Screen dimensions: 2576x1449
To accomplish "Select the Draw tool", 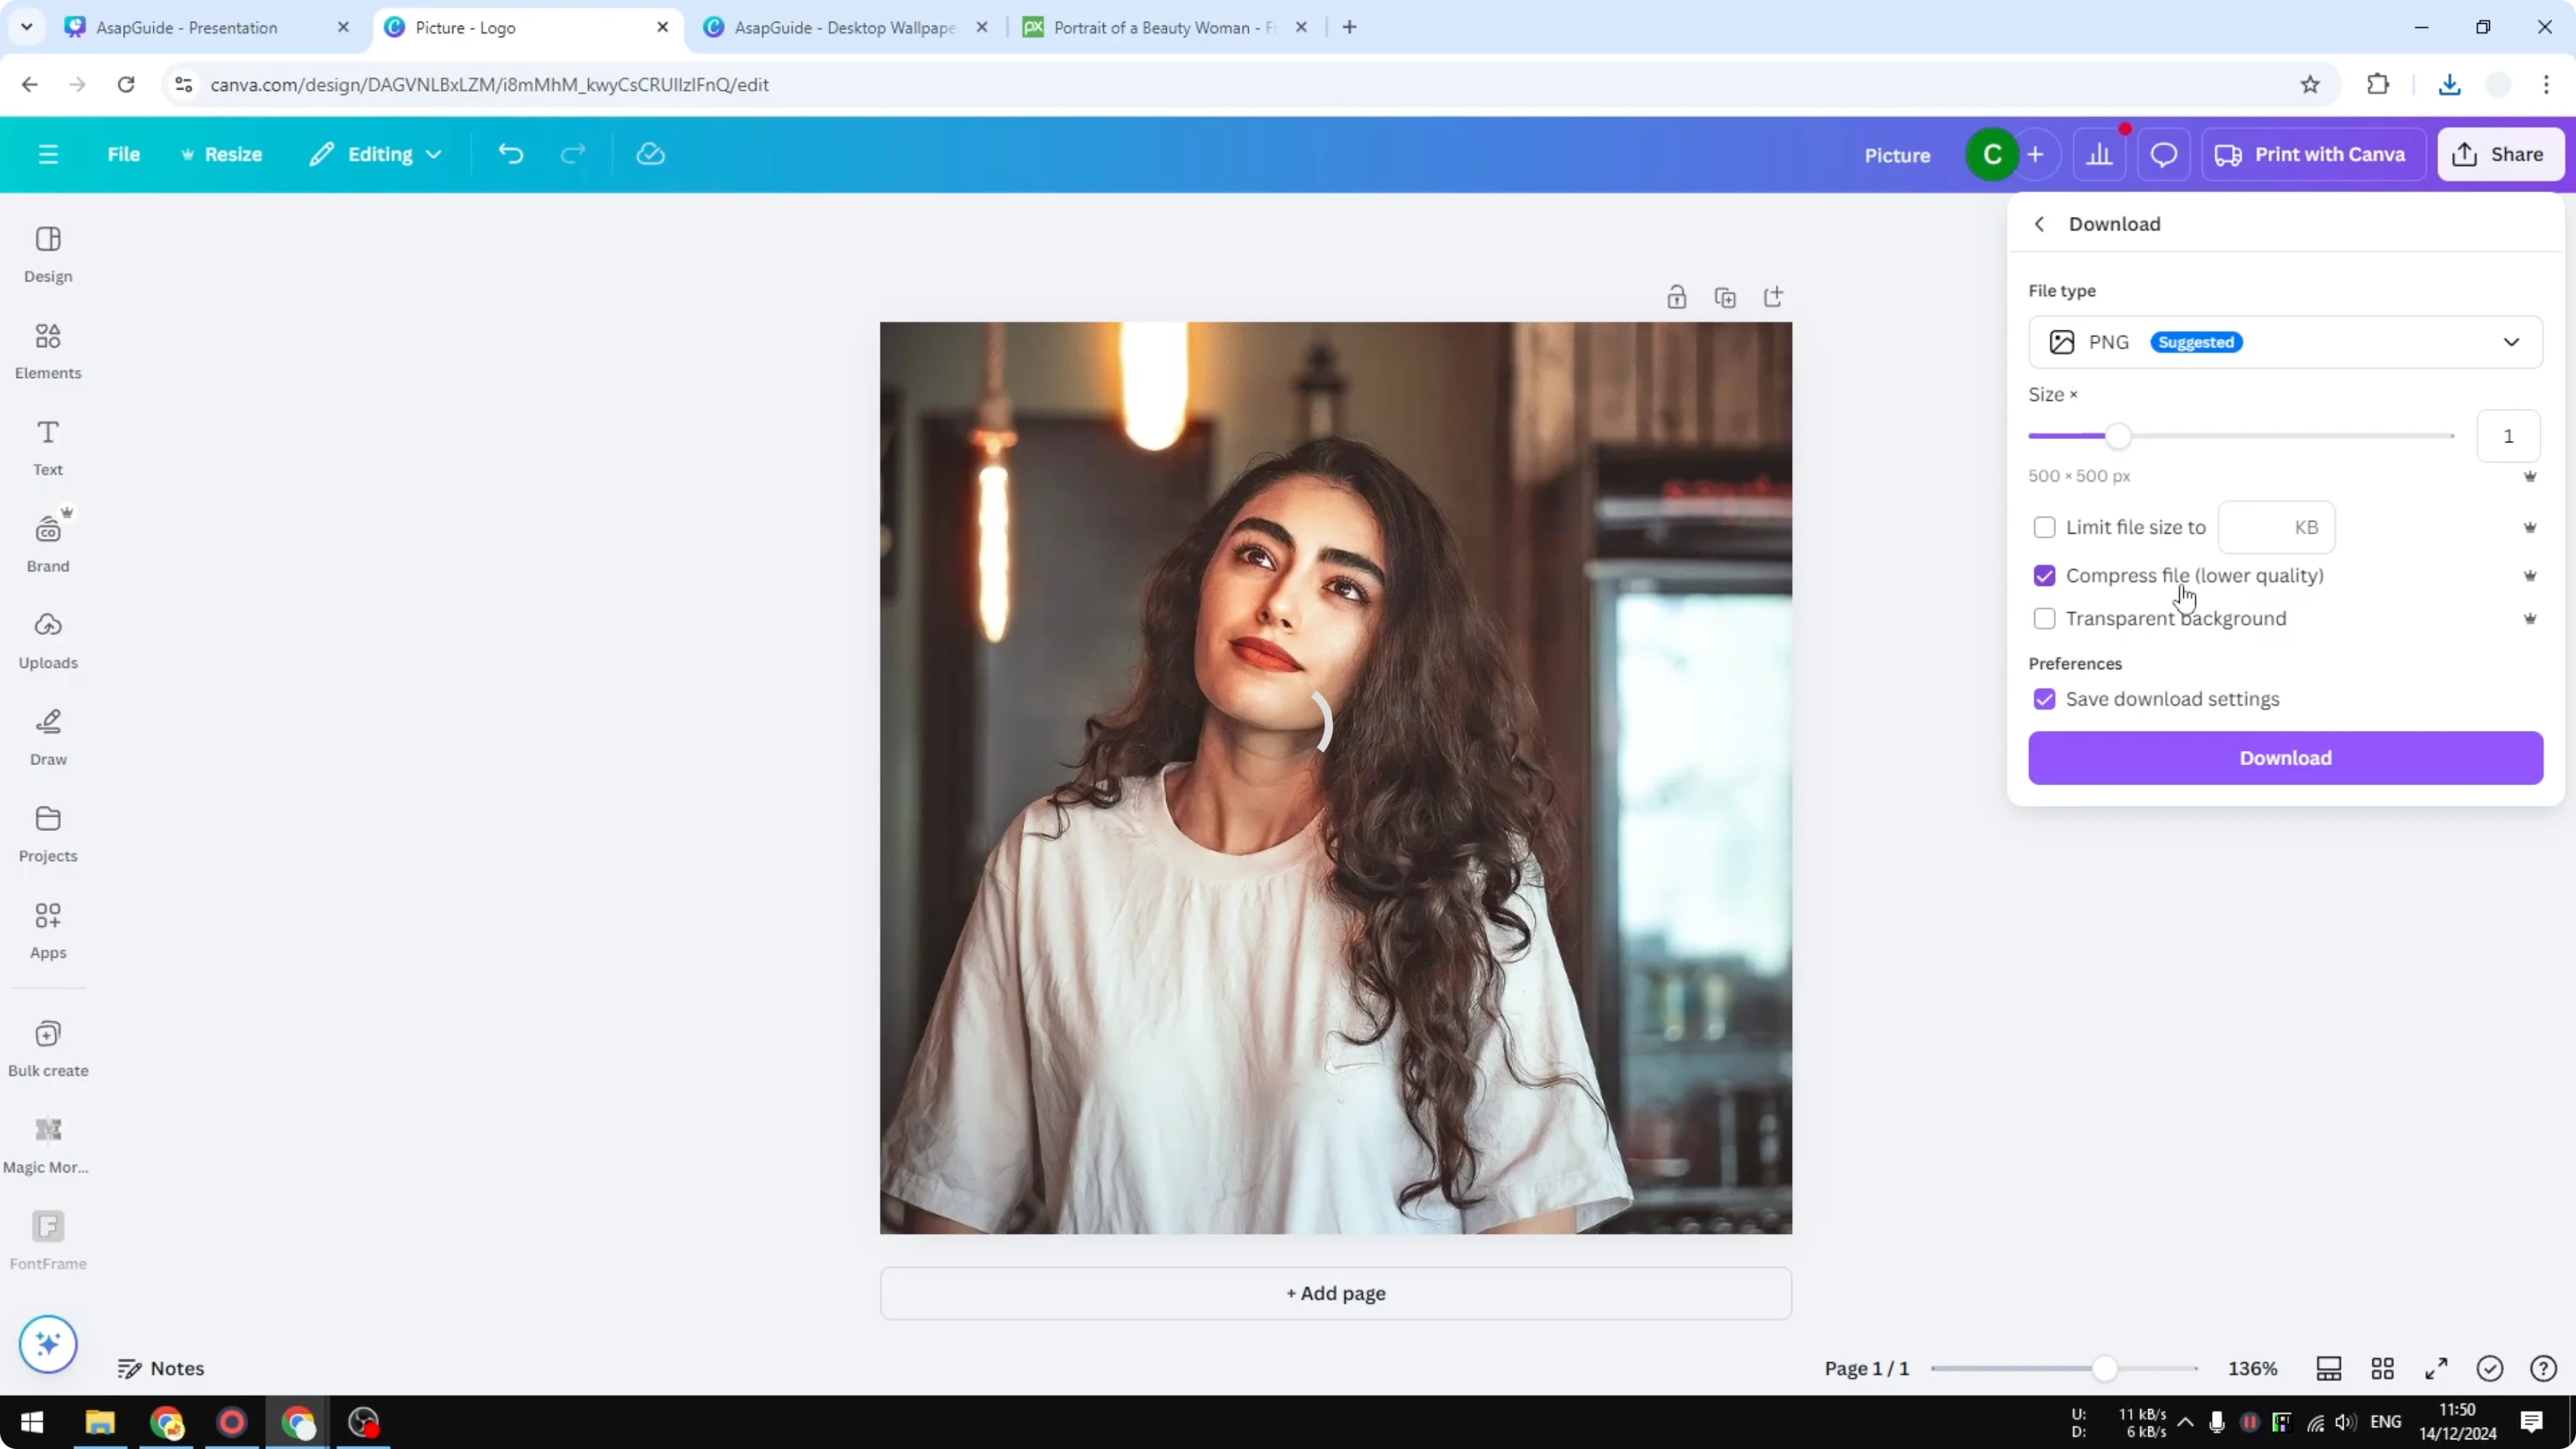I will [x=47, y=737].
